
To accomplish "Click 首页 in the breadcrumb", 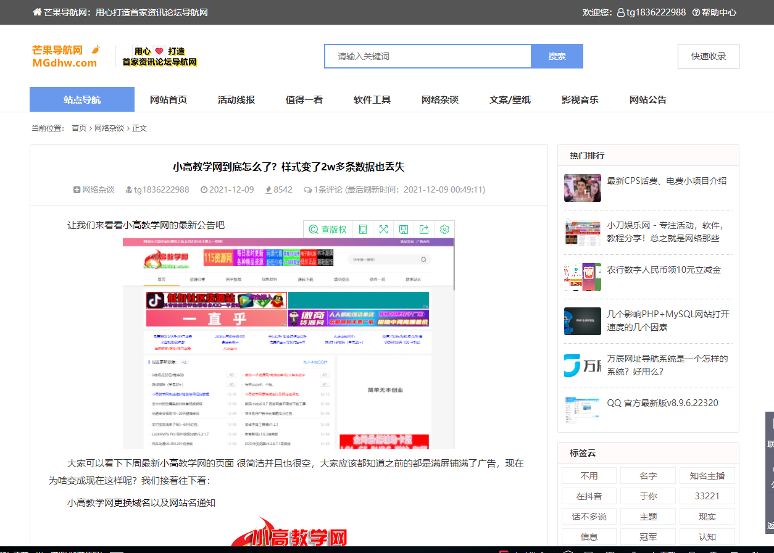I will click(79, 128).
